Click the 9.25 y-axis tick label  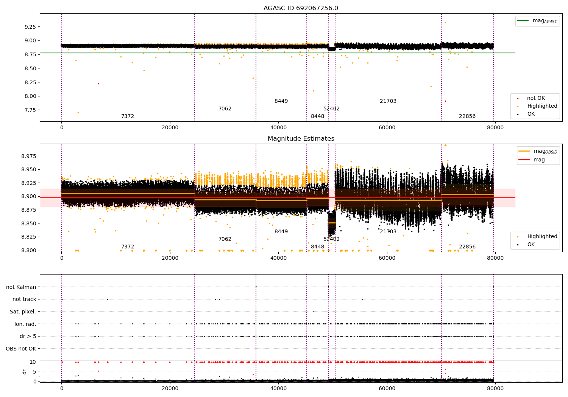(30, 27)
